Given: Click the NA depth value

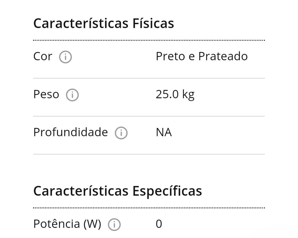Looking at the screenshot, I should pos(164,132).
